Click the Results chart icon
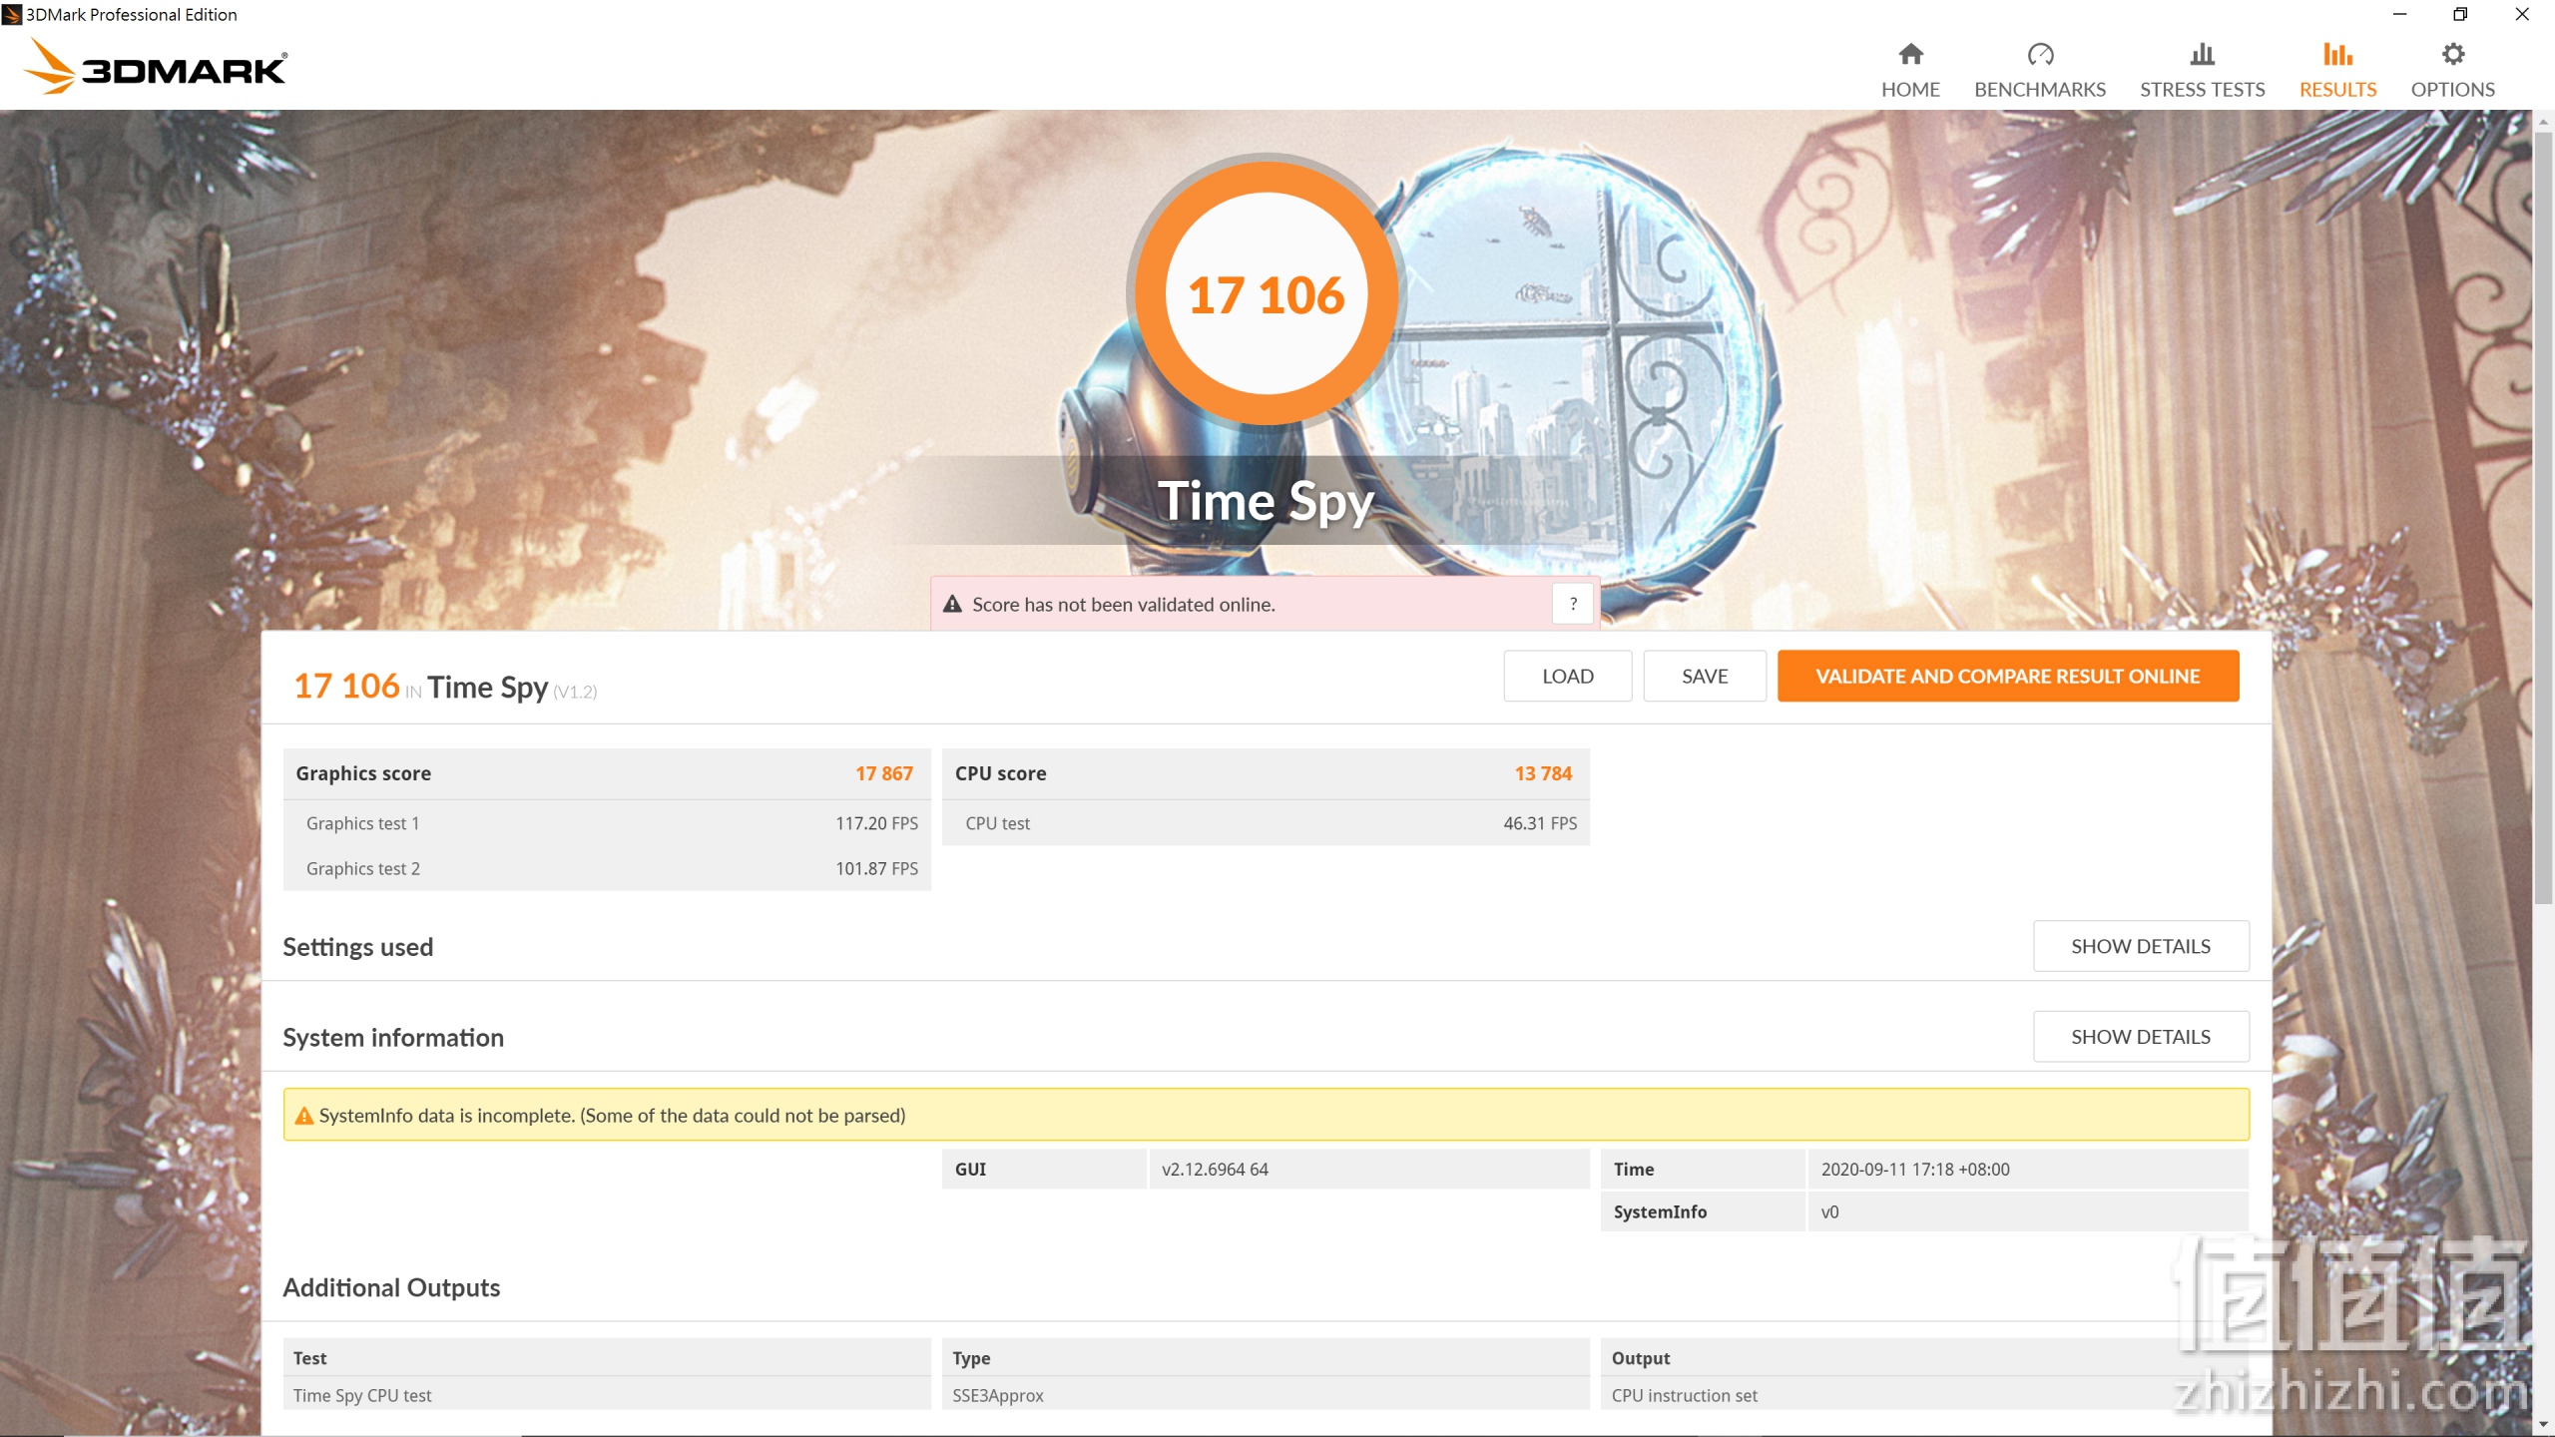Viewport: 2555px width, 1437px height. coord(2337,54)
